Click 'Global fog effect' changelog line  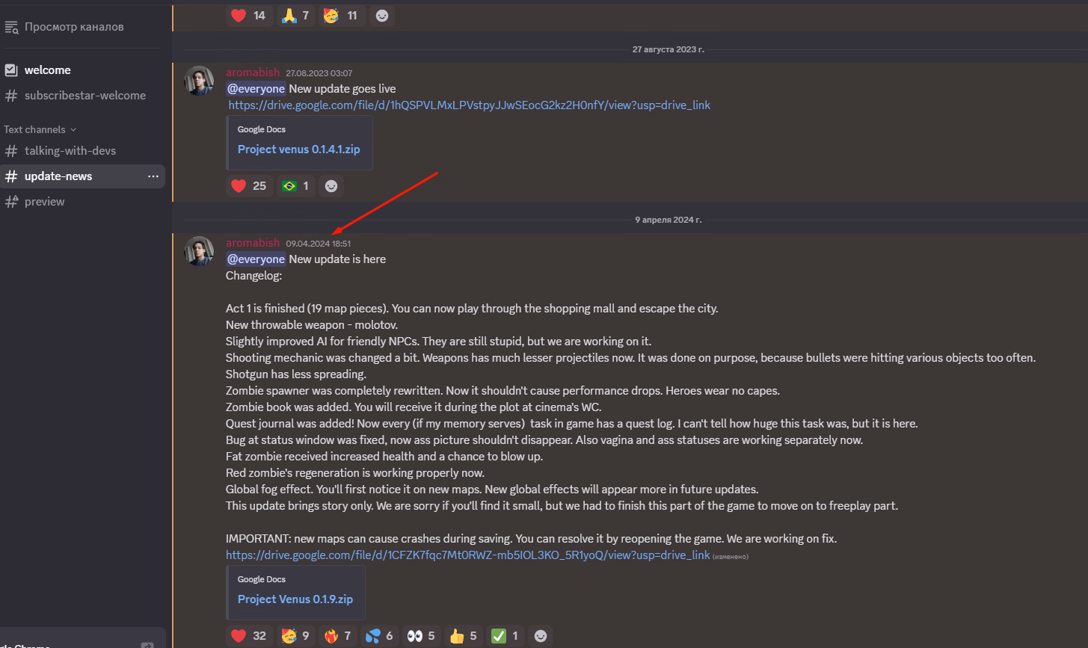click(492, 490)
